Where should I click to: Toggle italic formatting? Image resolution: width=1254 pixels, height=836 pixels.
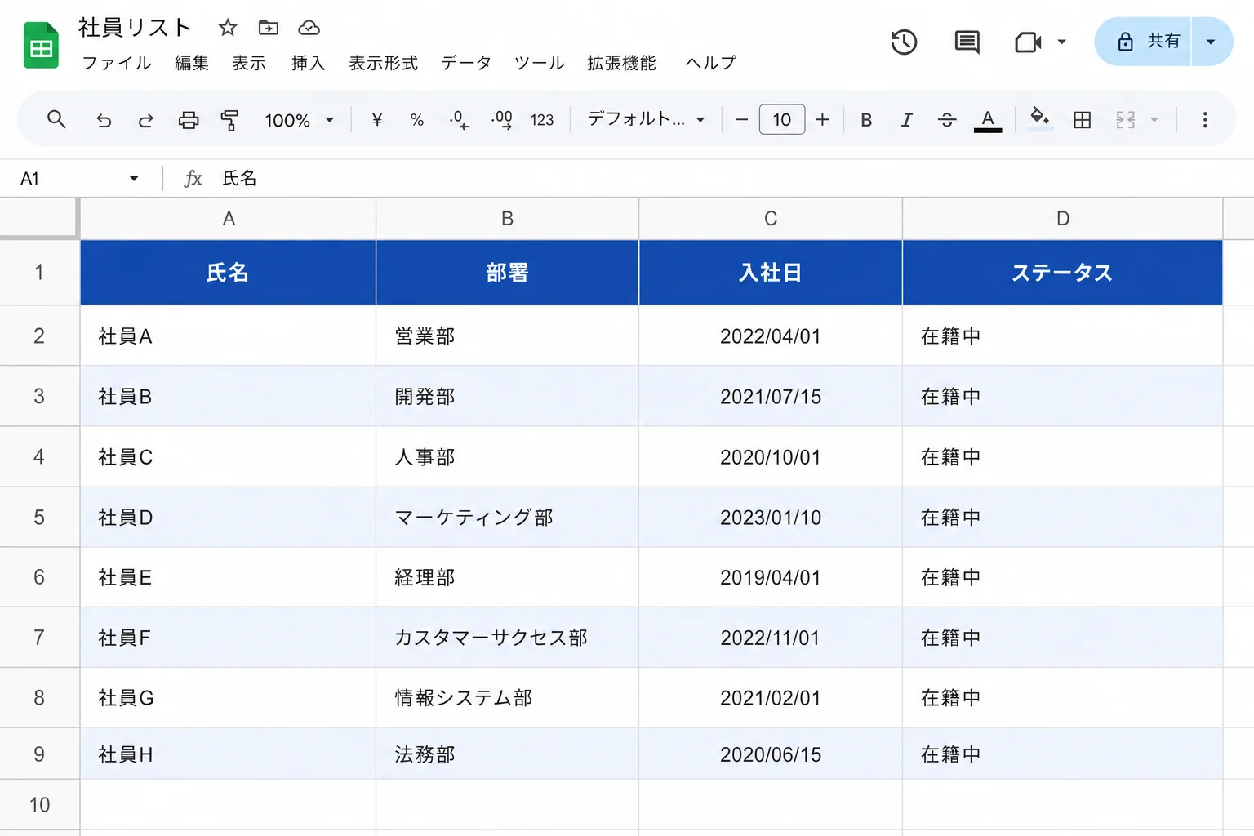pyautogui.click(x=906, y=120)
